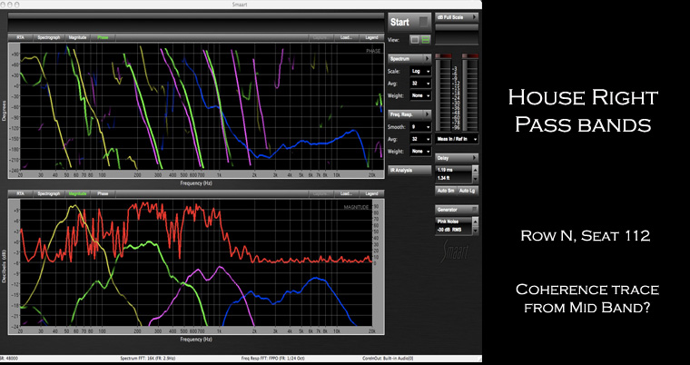The width and height of the screenshot is (690, 365).
Task: Expand the Delay options arrow
Action: [x=474, y=158]
